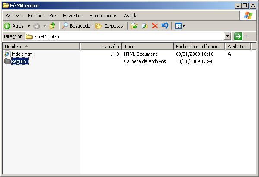Expand the forward history dropdown arrow
The width and height of the screenshot is (259, 177).
pos(44,26)
